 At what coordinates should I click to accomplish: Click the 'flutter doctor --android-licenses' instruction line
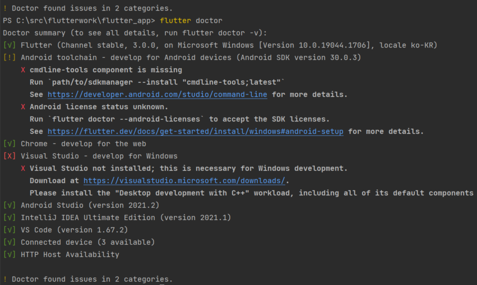(x=179, y=119)
